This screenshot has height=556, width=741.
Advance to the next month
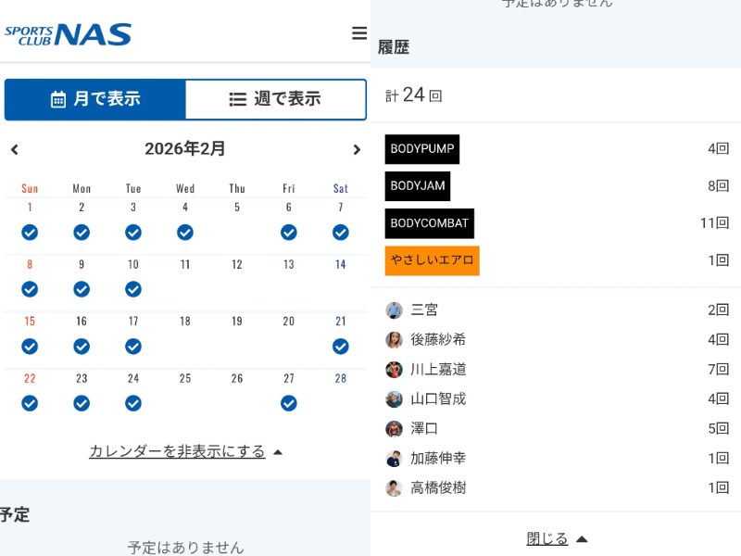tap(357, 149)
